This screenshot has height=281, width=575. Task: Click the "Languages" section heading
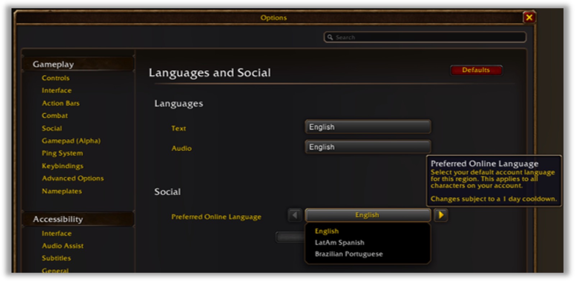tap(179, 104)
